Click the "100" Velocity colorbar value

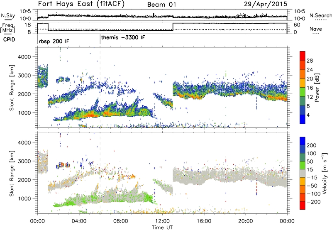coord(312,153)
